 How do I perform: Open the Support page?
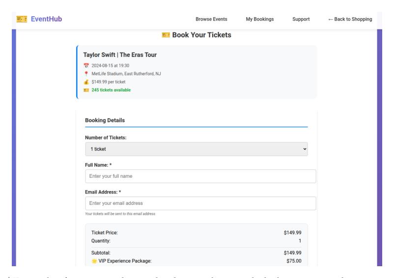pos(301,19)
